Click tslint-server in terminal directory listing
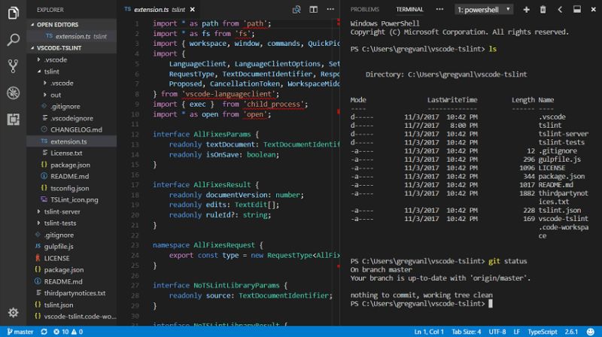The height and width of the screenshot is (337, 602). click(x=563, y=134)
